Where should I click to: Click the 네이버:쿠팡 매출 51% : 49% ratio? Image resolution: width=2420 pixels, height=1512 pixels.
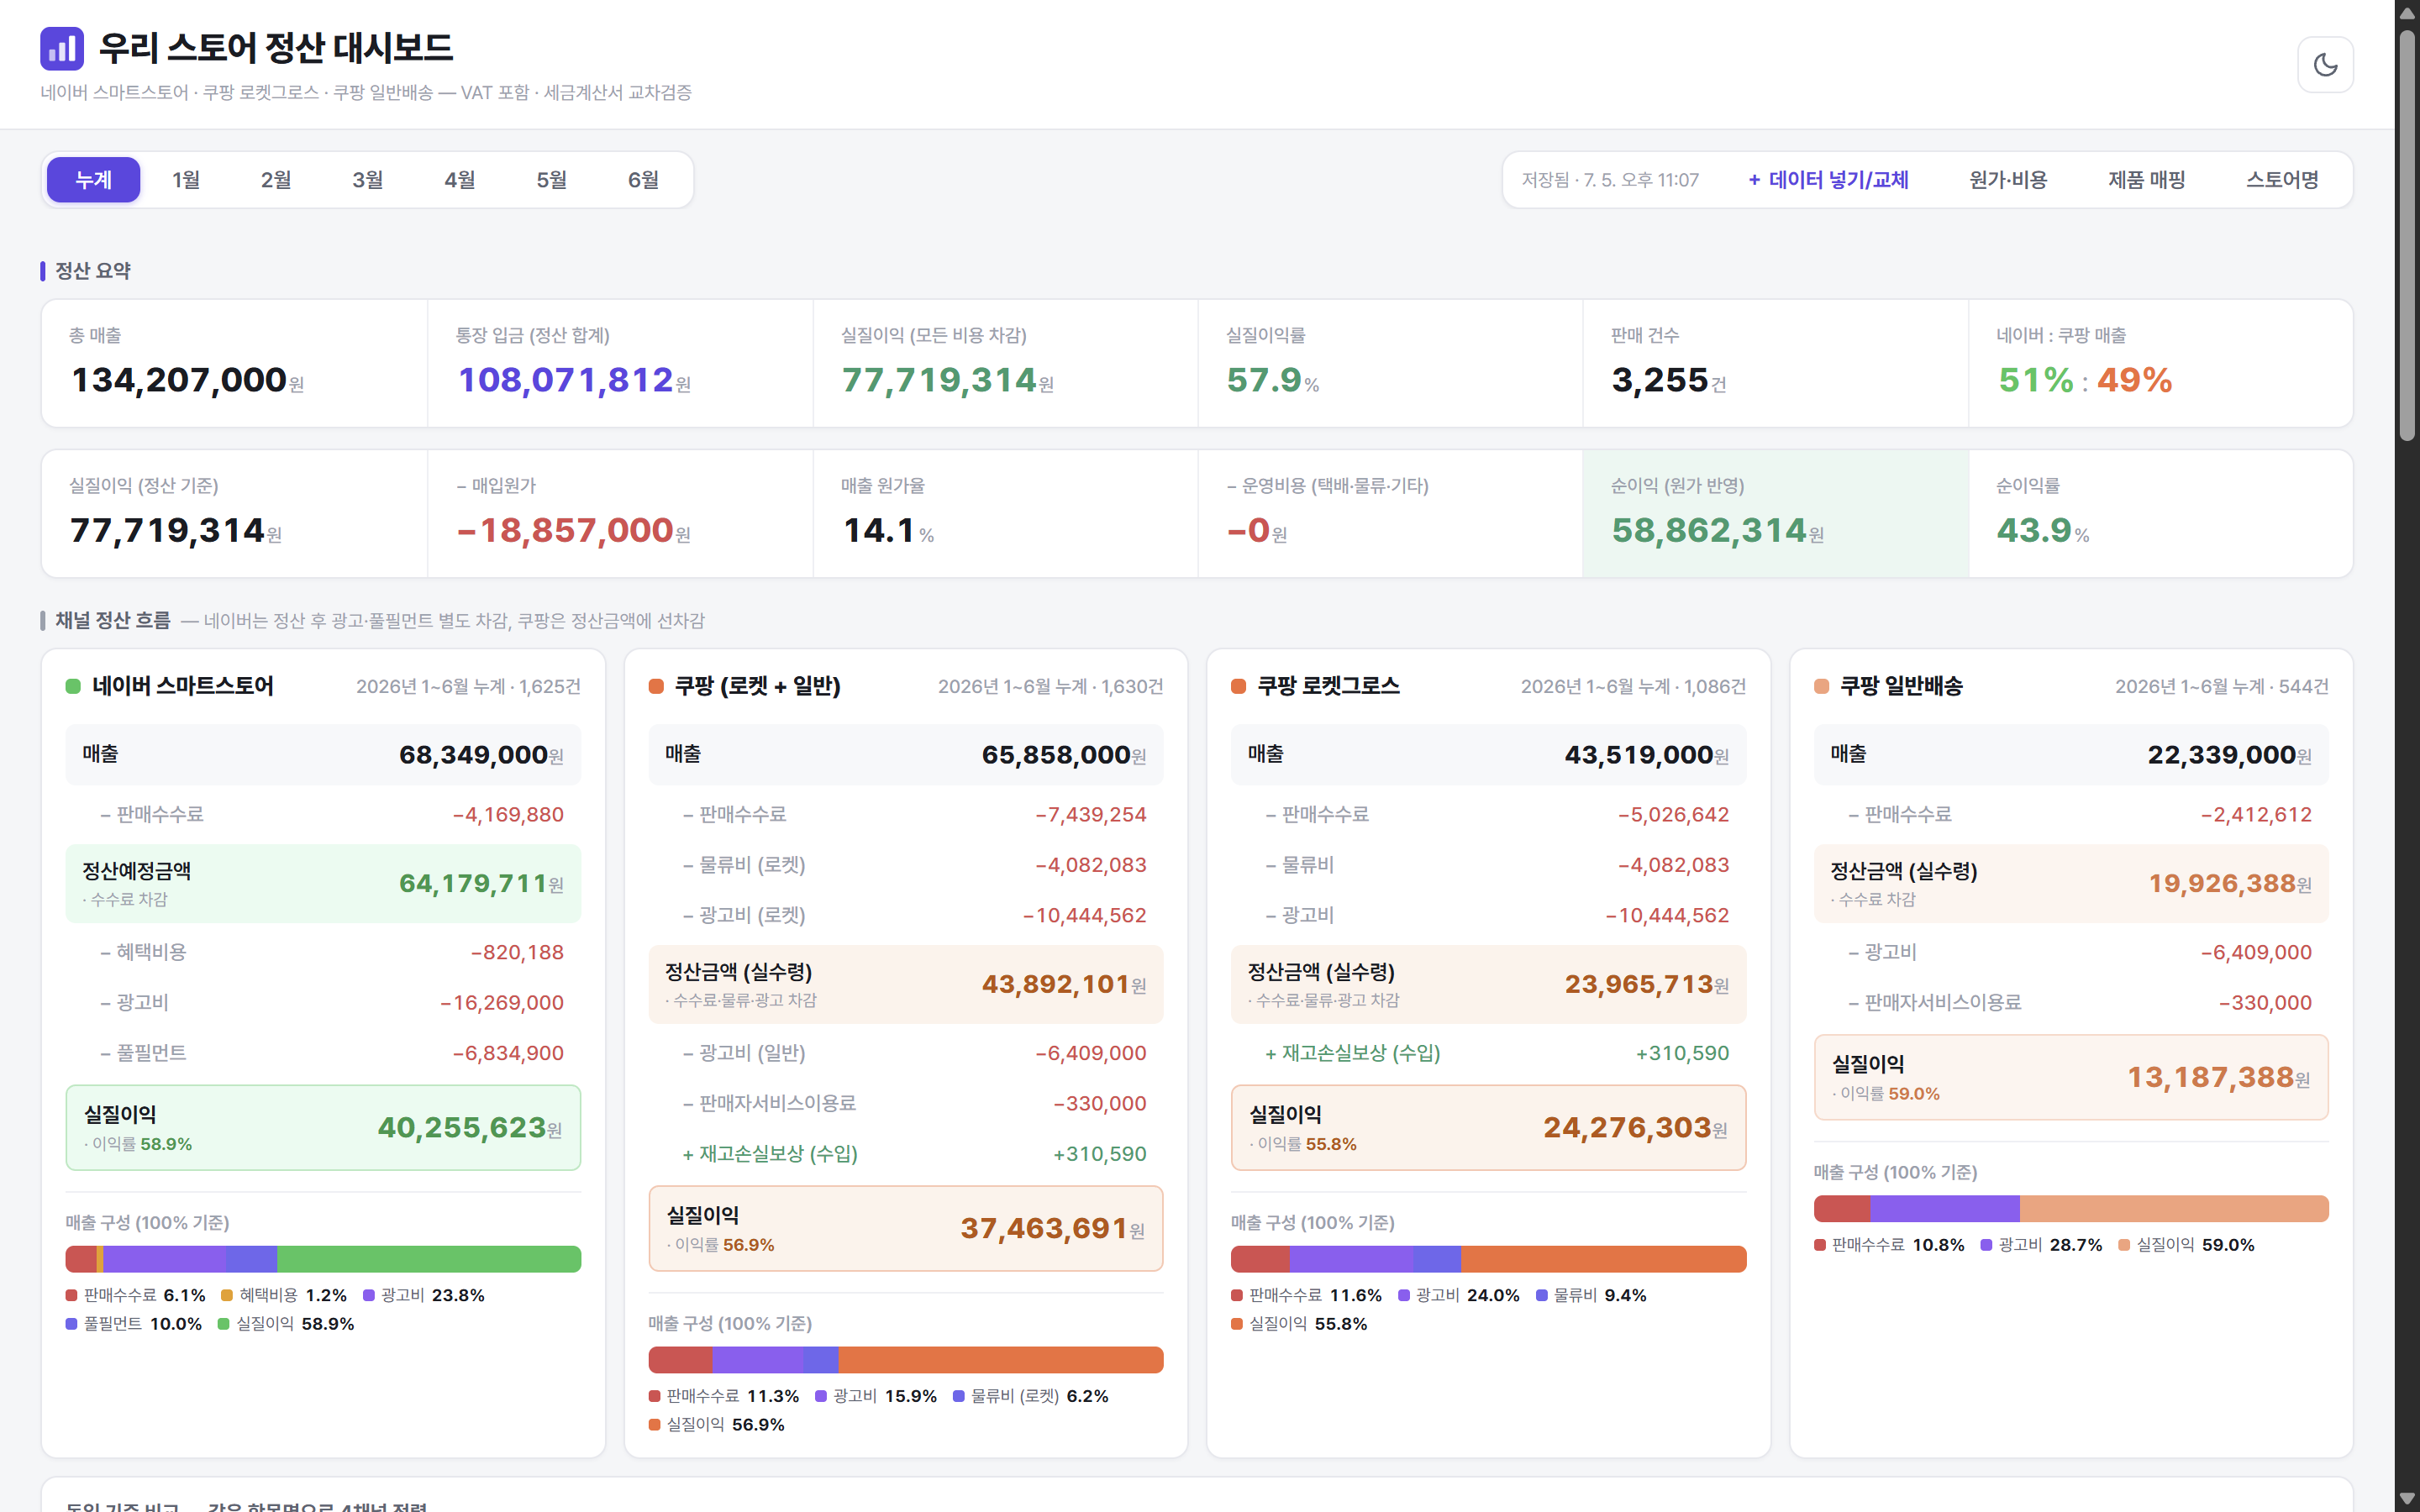(2085, 380)
